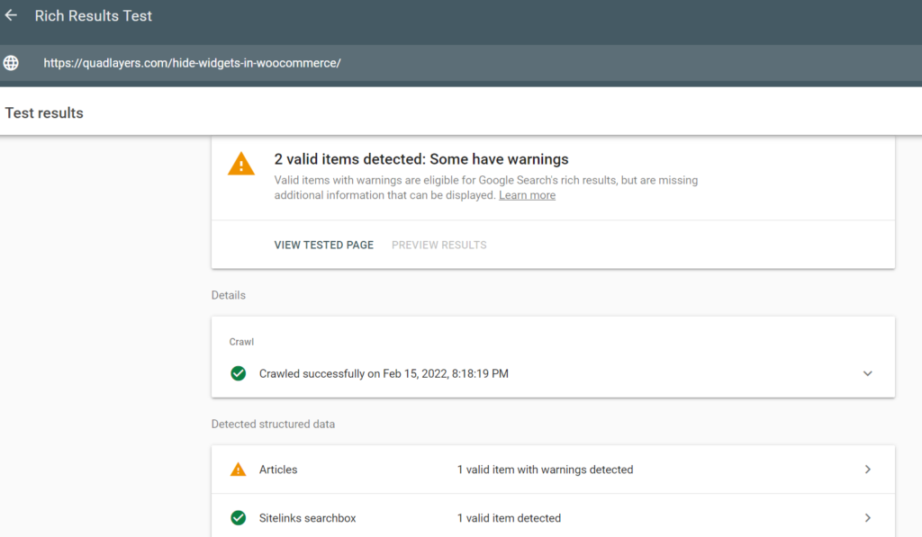Click the green checkmark in the Crawl row

[x=239, y=373]
